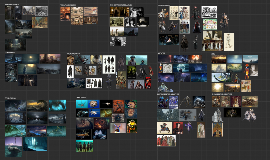Select the submerged rock under pink sky image
Viewport: 270px width, 160px height.
(x=13, y=147)
